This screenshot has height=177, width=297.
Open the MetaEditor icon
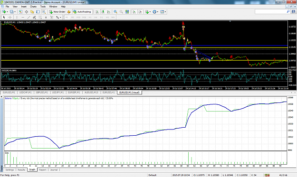(69, 12)
